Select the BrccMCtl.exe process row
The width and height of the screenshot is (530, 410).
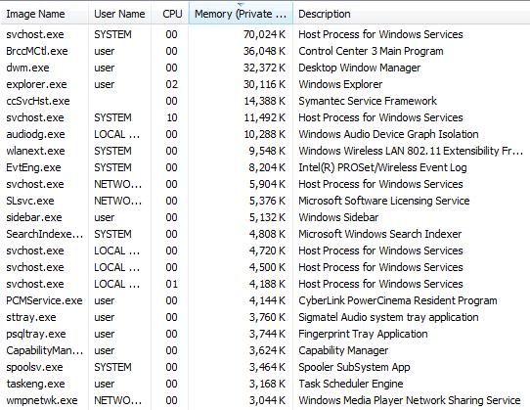click(265, 51)
